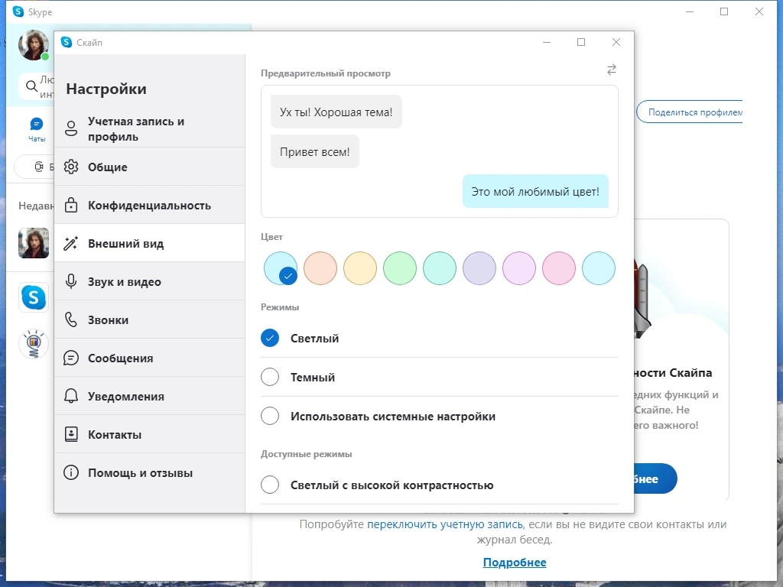
Task: Choose Use system settings mode option
Action: tap(270, 416)
